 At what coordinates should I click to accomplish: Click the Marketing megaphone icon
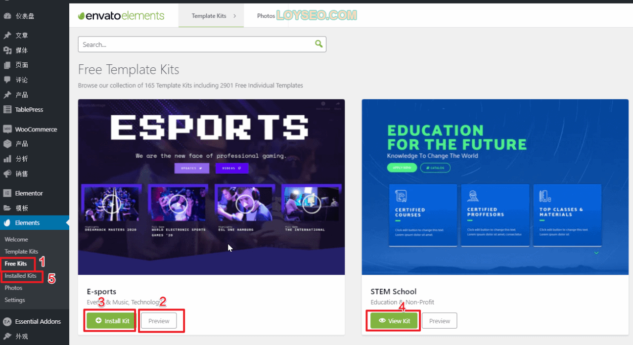click(x=7, y=173)
